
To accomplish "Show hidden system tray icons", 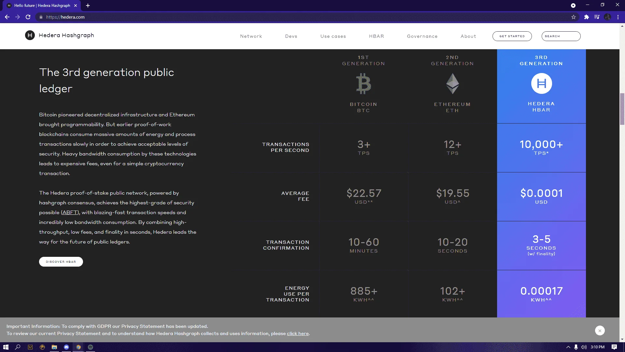I will pyautogui.click(x=568, y=347).
